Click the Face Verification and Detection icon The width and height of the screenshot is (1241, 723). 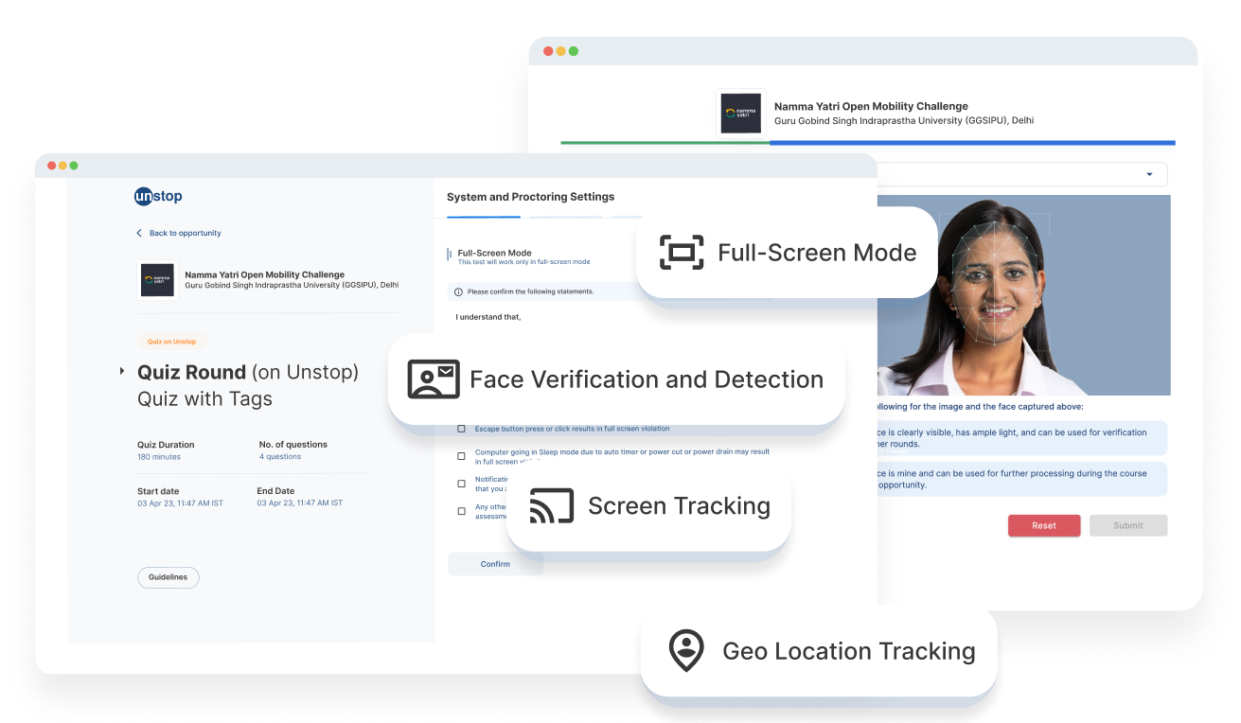[433, 379]
